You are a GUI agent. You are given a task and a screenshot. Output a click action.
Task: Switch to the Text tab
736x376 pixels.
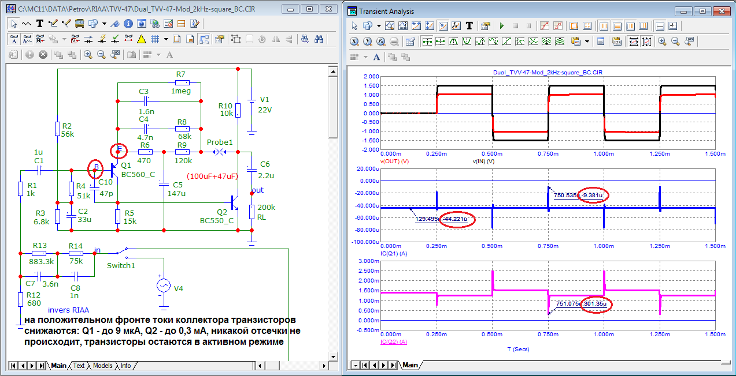(x=79, y=366)
